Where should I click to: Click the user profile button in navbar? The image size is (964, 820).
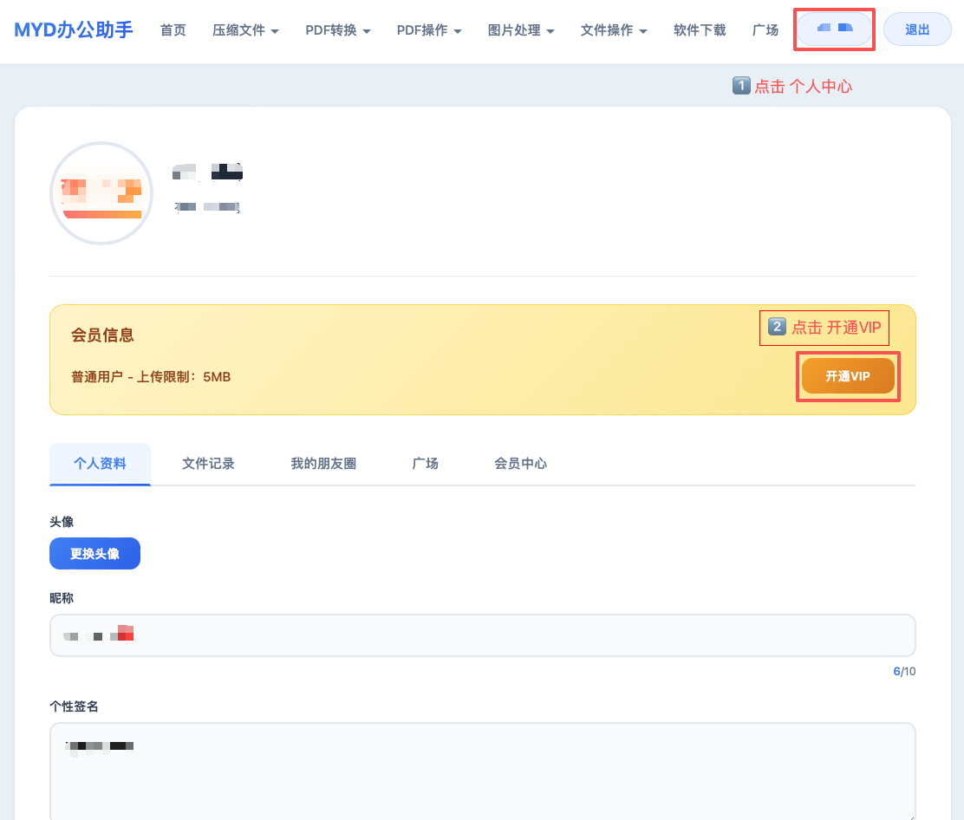tap(835, 29)
